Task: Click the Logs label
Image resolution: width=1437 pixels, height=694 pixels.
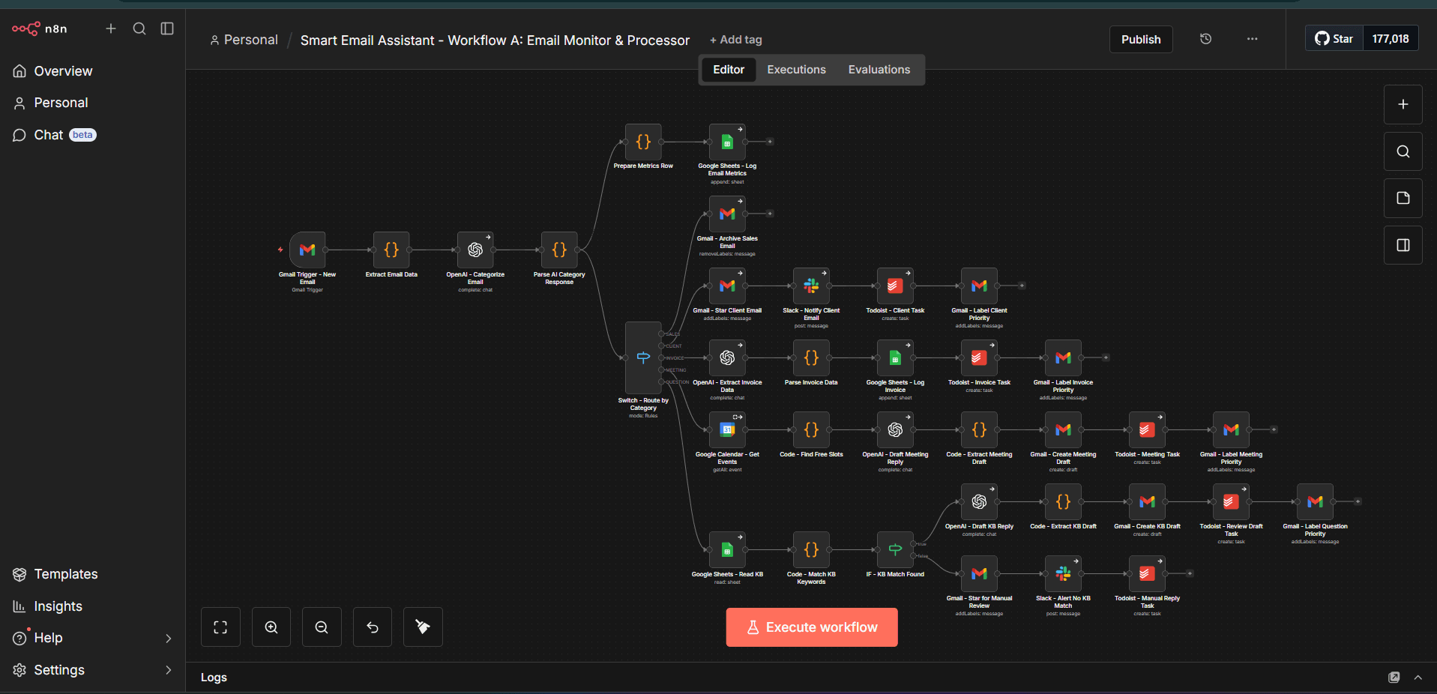Action: click(214, 678)
